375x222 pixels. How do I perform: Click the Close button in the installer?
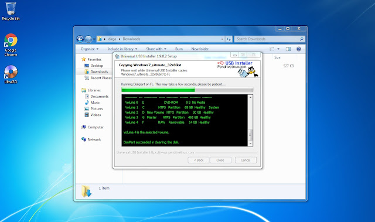(220, 160)
